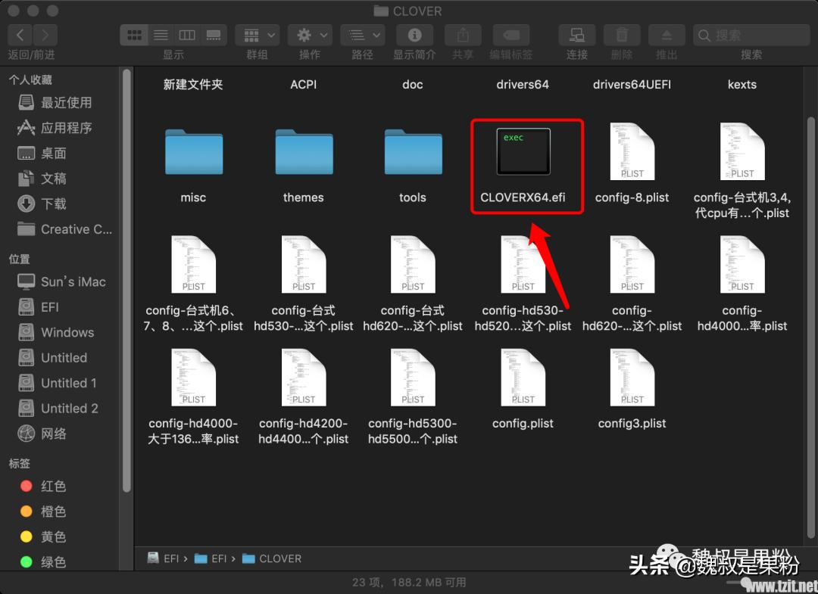Screen dimensions: 818x594
Task: Select the config.plist file icon
Action: (x=523, y=378)
